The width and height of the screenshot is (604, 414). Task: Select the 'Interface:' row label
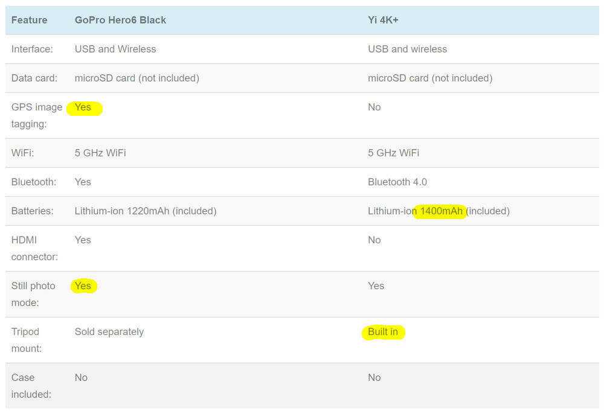pos(32,49)
